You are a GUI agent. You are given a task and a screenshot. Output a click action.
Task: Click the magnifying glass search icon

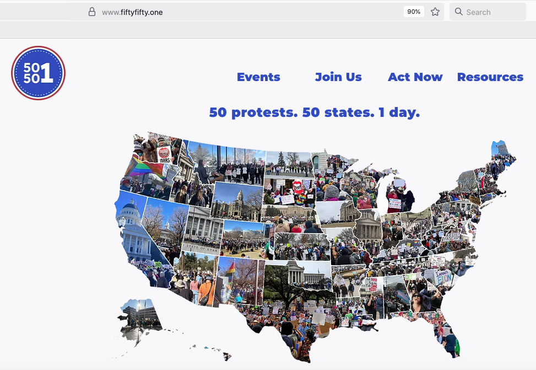[x=458, y=12]
